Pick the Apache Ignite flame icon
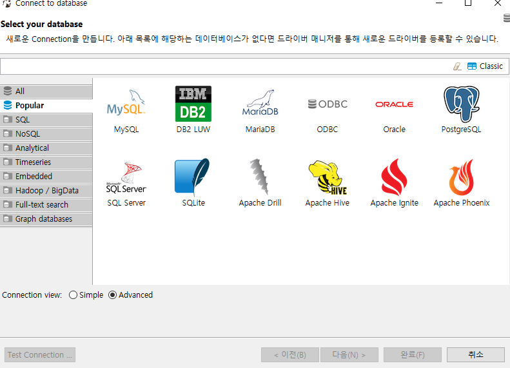 point(394,177)
